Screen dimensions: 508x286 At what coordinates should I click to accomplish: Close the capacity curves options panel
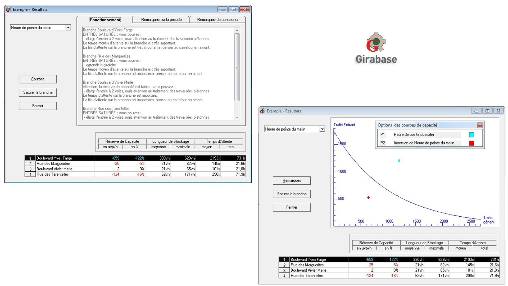[x=480, y=125]
